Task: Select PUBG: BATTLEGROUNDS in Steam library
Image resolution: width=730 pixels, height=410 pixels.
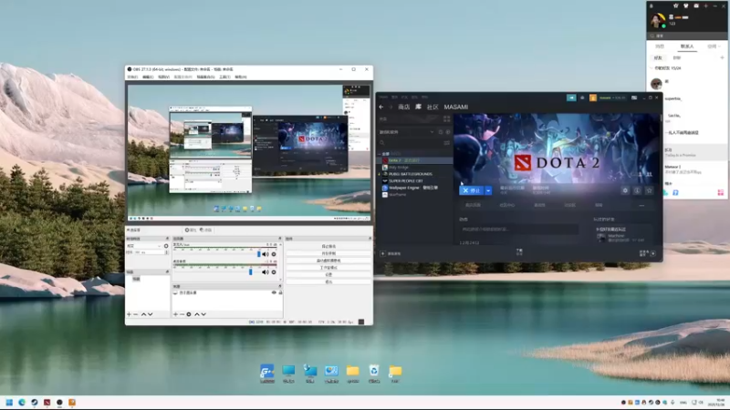Action: (415, 174)
